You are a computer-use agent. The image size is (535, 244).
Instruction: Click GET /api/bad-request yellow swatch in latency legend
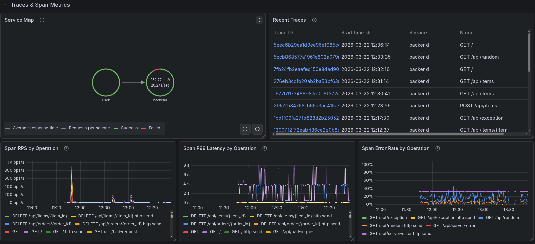click(x=268, y=232)
